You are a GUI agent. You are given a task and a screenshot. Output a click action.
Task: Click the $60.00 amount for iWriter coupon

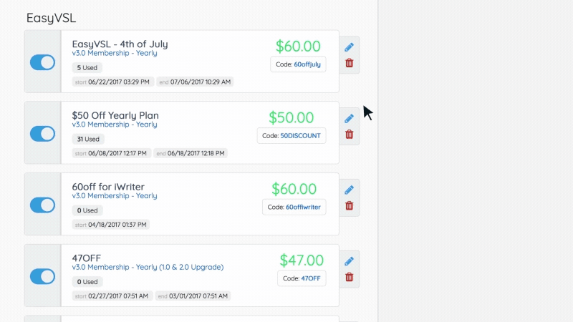click(x=294, y=189)
